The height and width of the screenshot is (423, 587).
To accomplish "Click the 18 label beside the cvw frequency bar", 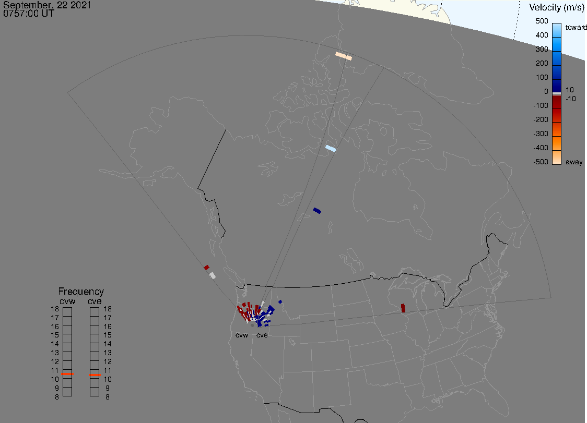I will [x=55, y=309].
